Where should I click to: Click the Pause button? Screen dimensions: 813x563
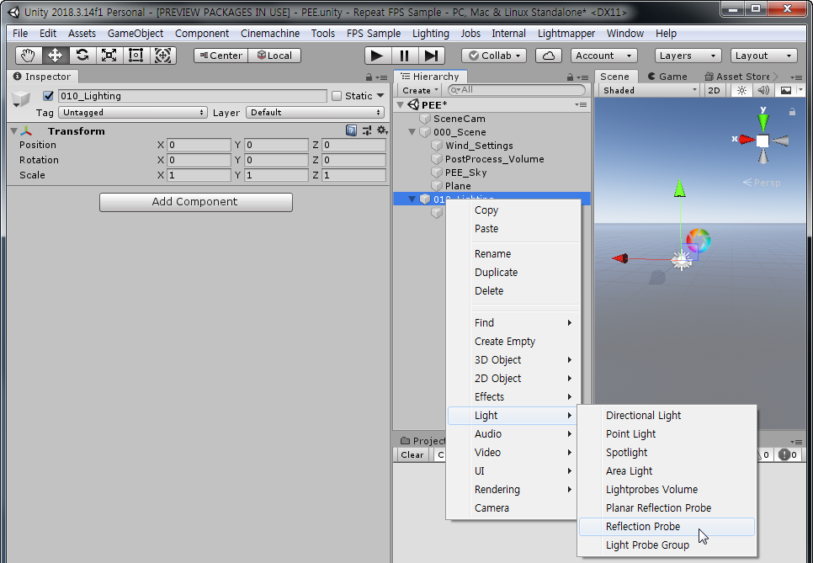tap(405, 56)
